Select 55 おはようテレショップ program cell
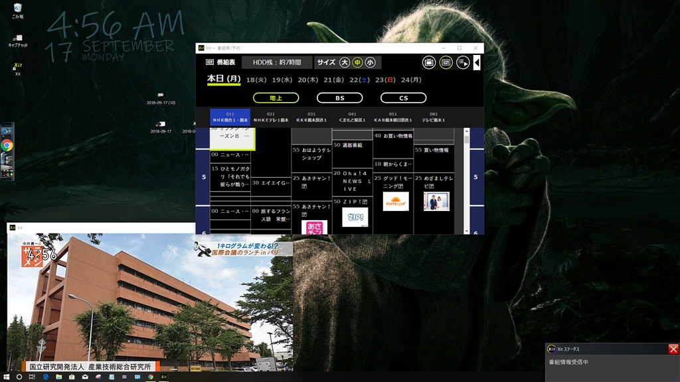This screenshot has width=680, height=382. (312, 159)
